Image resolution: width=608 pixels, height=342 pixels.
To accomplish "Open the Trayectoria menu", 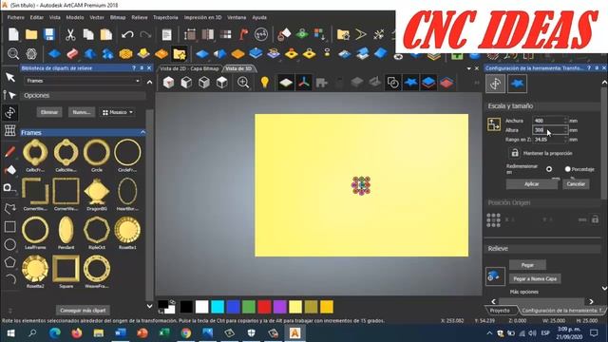I will click(x=165, y=17).
